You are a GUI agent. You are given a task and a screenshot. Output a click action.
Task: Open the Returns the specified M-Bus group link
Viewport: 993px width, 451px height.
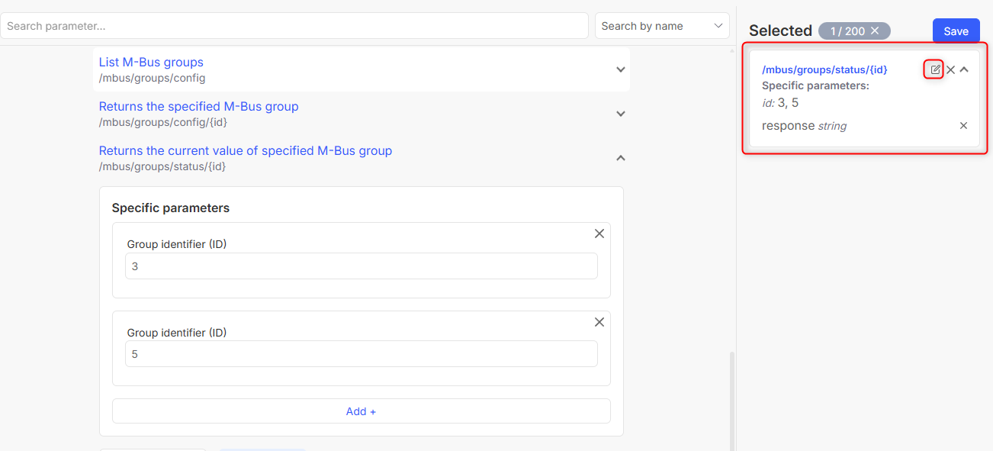[x=198, y=107]
